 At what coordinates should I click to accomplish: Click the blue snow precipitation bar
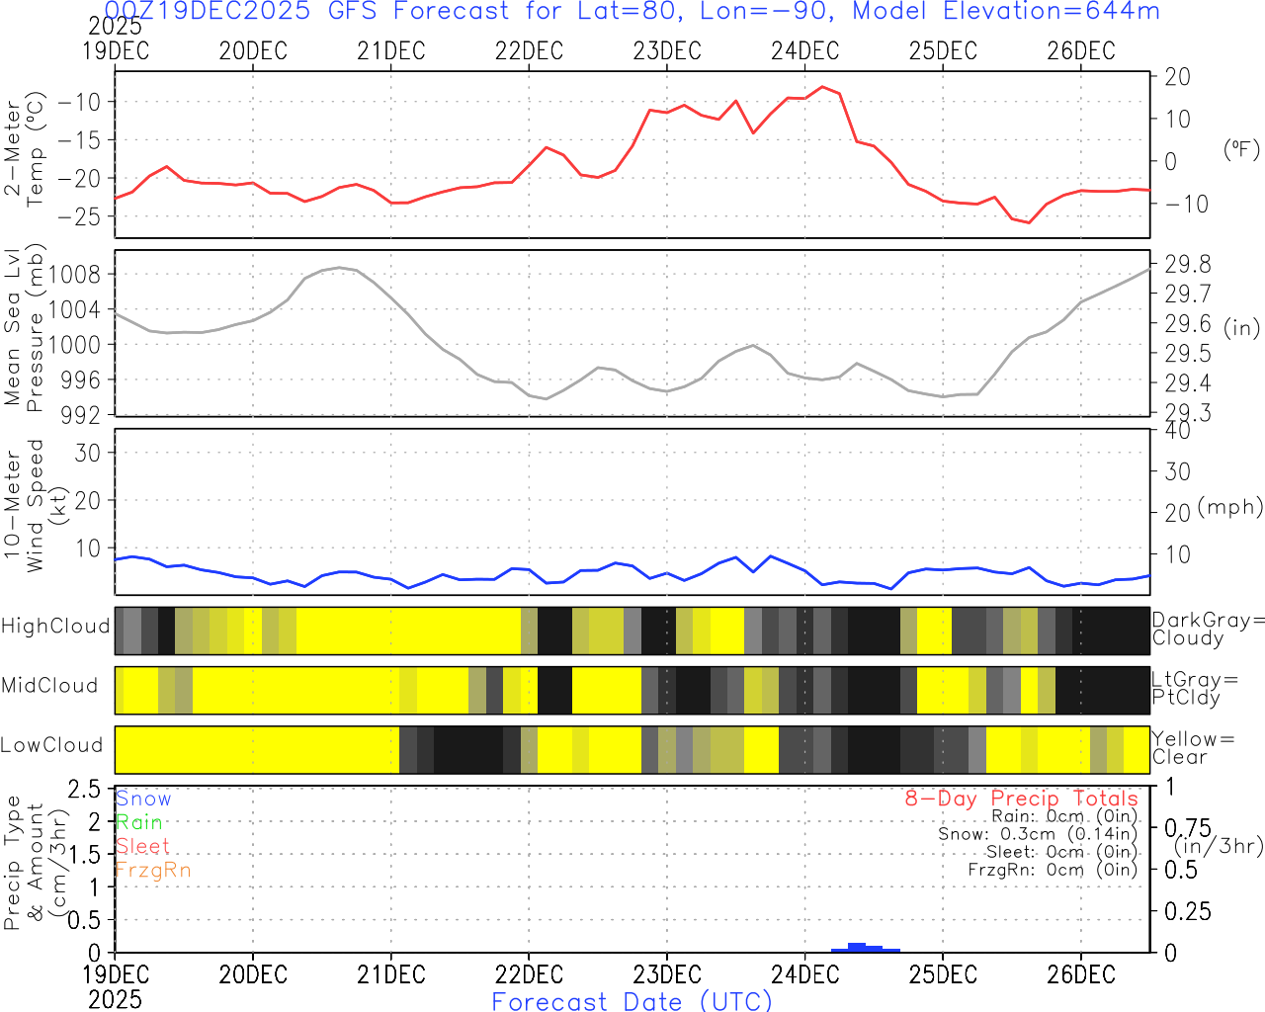point(858,948)
